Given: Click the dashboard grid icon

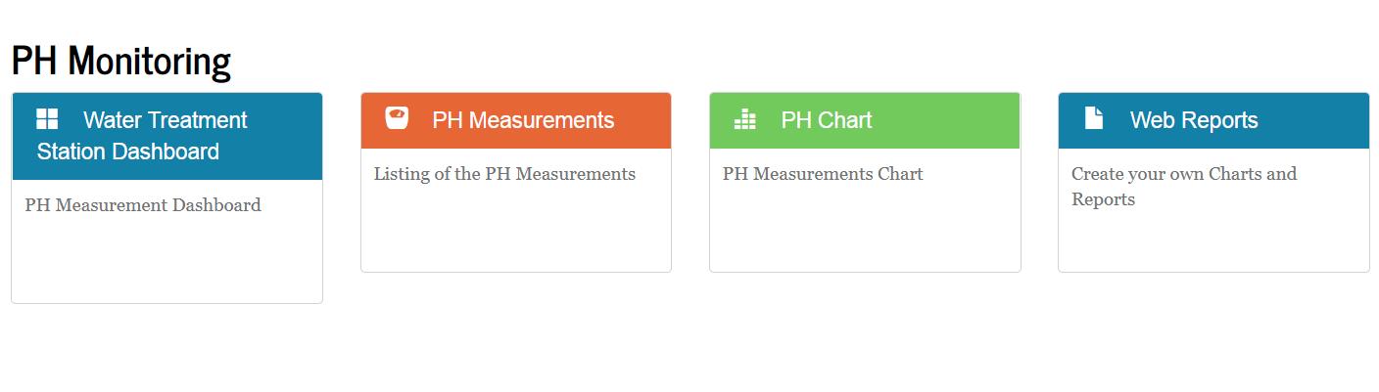Looking at the screenshot, I should 47,119.
